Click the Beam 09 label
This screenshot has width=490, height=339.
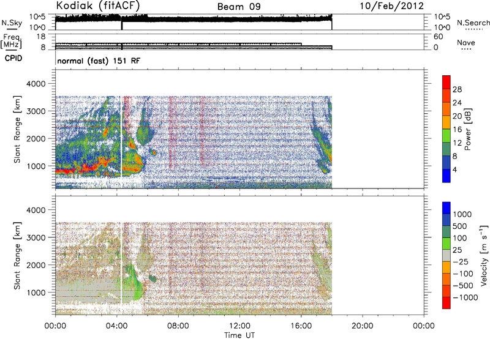[x=239, y=7]
